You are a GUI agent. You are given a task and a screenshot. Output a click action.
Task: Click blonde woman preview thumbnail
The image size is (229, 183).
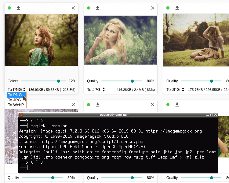point(121,40)
